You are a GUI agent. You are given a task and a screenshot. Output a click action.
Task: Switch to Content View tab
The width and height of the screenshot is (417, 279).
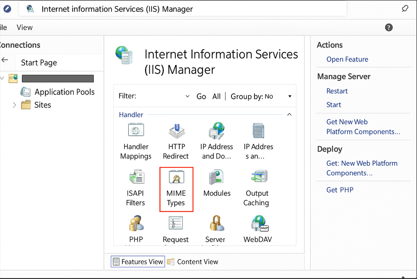tap(193, 262)
